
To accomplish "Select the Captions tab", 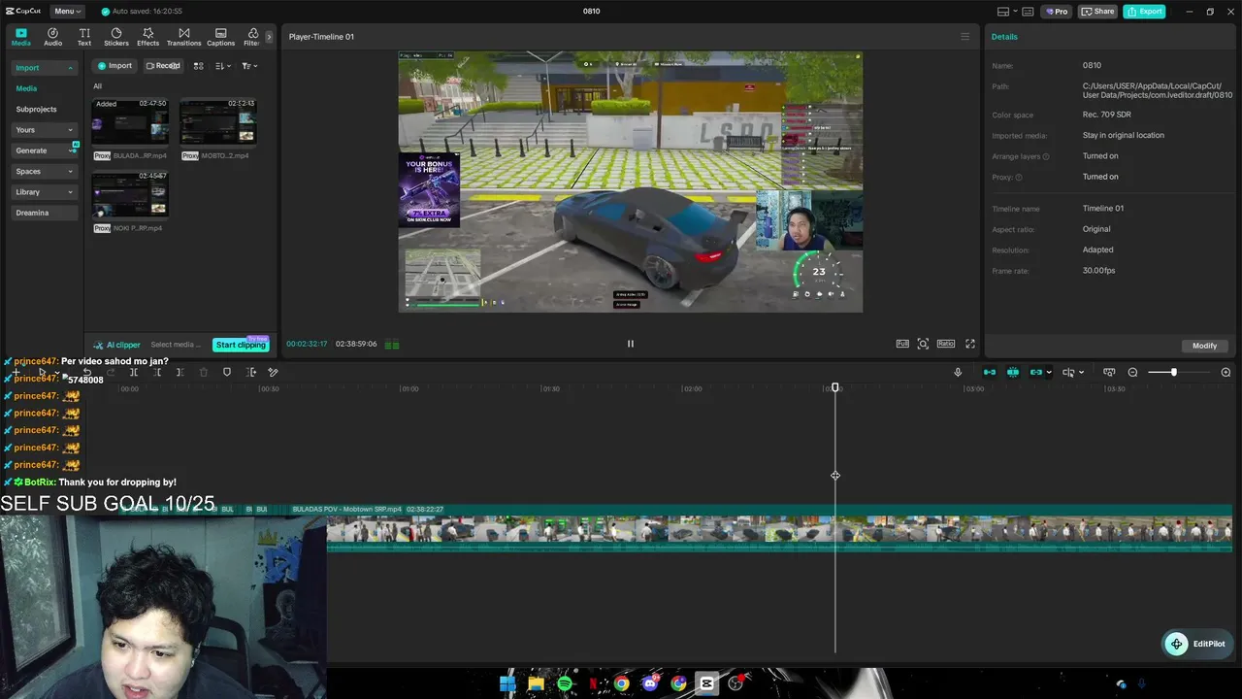I will [x=220, y=37].
